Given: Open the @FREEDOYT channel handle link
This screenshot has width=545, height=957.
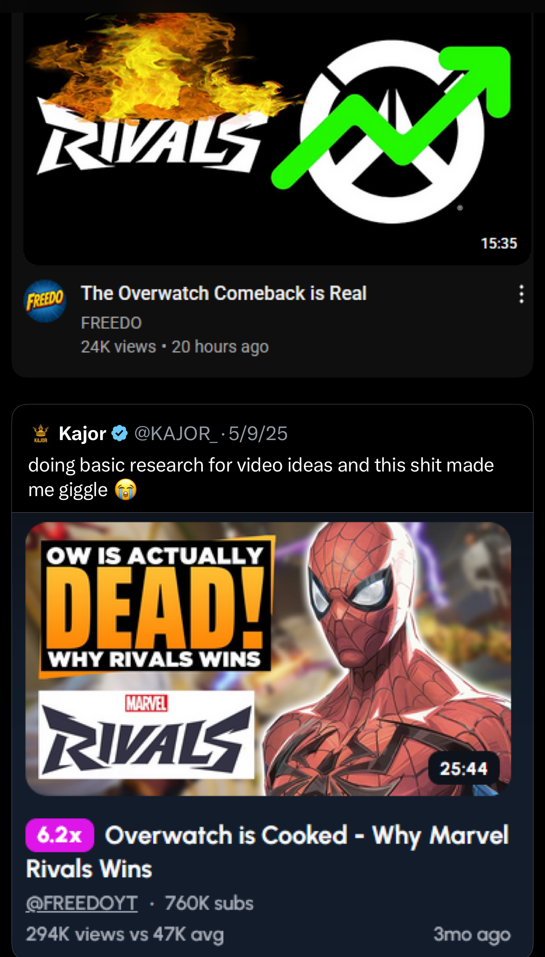Looking at the screenshot, I should pos(82,903).
